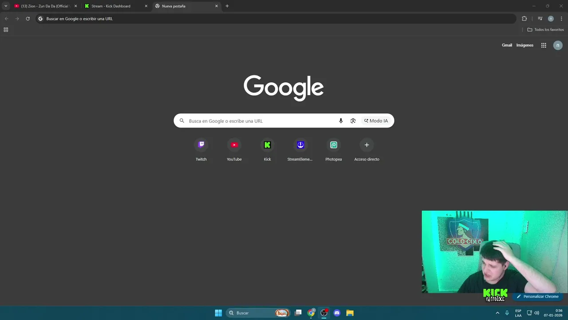Open the volume tray icon

click(536, 313)
